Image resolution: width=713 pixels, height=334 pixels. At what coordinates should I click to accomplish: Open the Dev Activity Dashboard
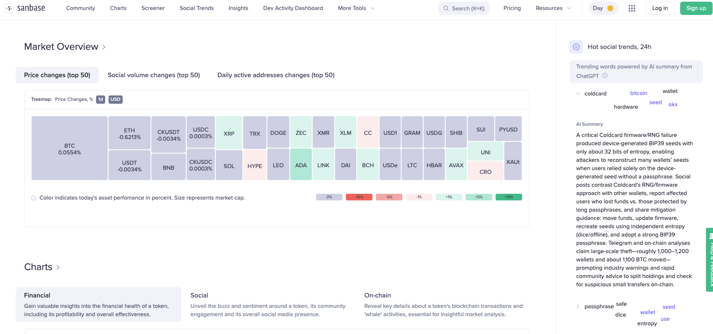pos(293,8)
